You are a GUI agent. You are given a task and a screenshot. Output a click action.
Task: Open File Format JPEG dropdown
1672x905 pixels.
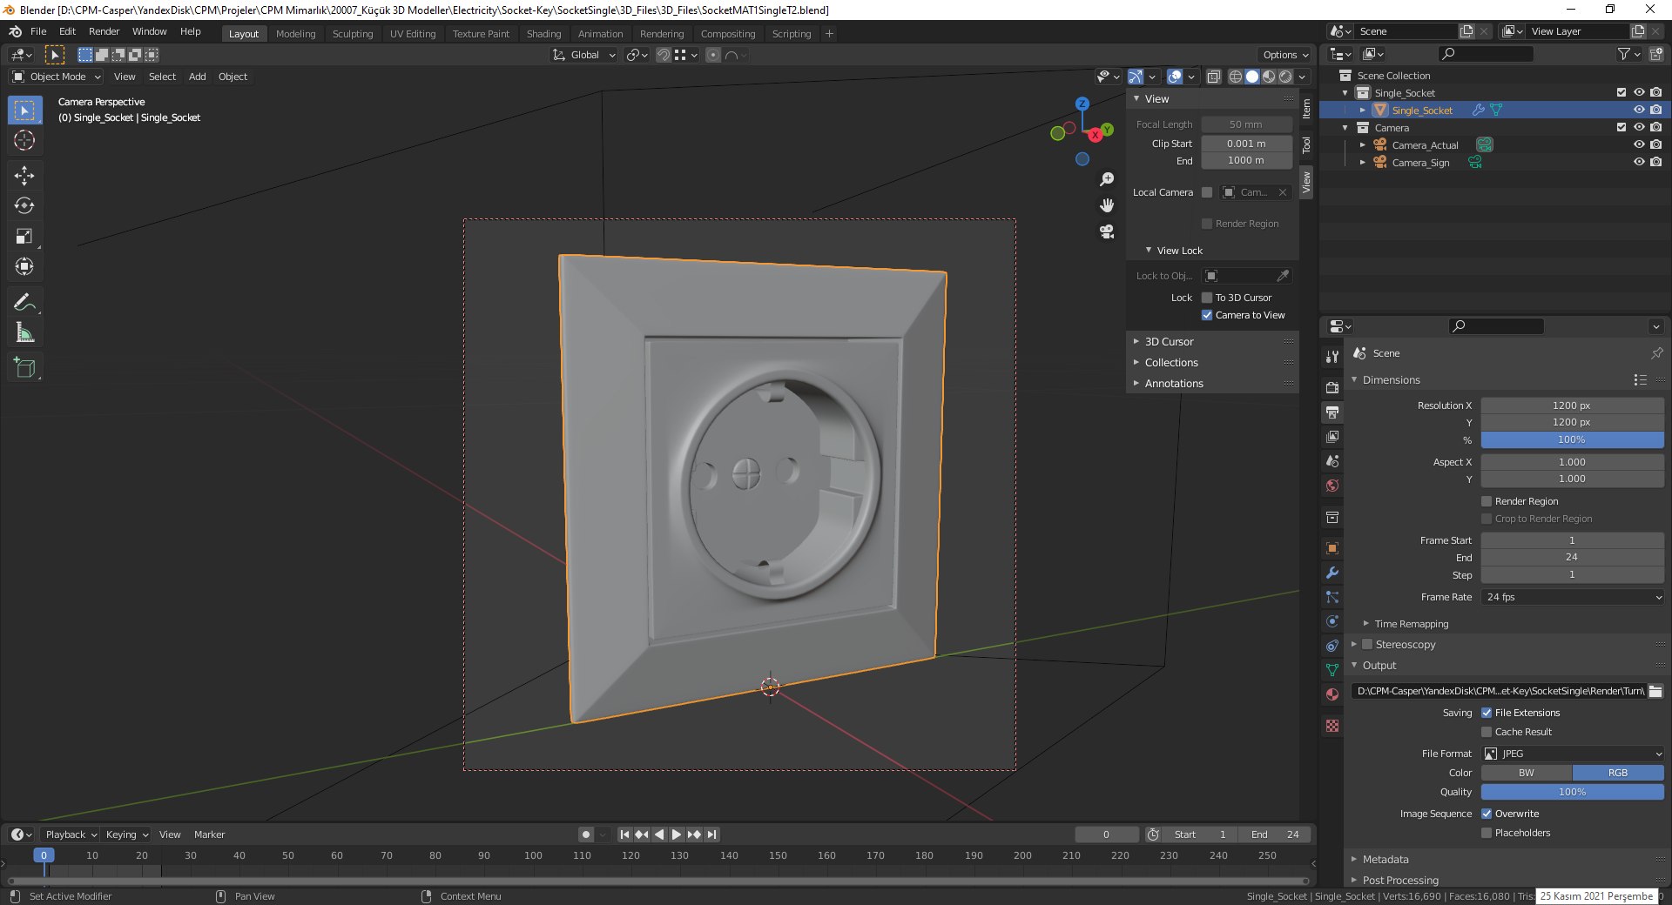click(1573, 754)
